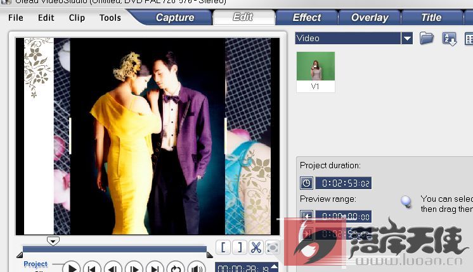473x272 pixels.
Task: Click the preview timecode display
Action: [243, 268]
